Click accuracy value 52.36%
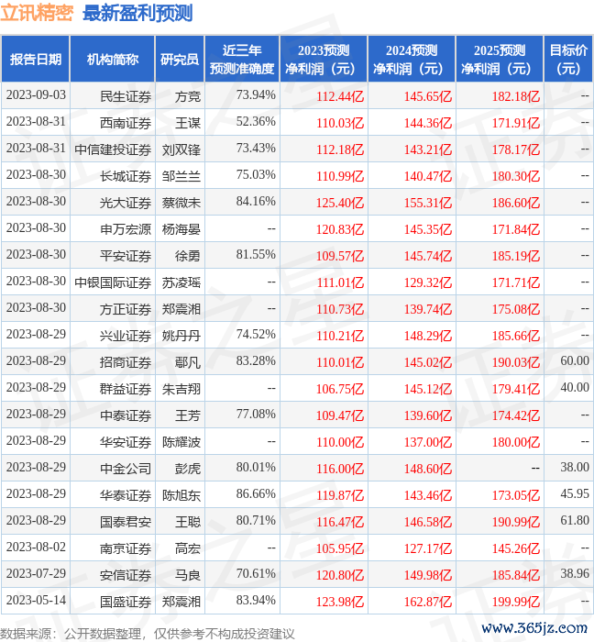 point(256,122)
